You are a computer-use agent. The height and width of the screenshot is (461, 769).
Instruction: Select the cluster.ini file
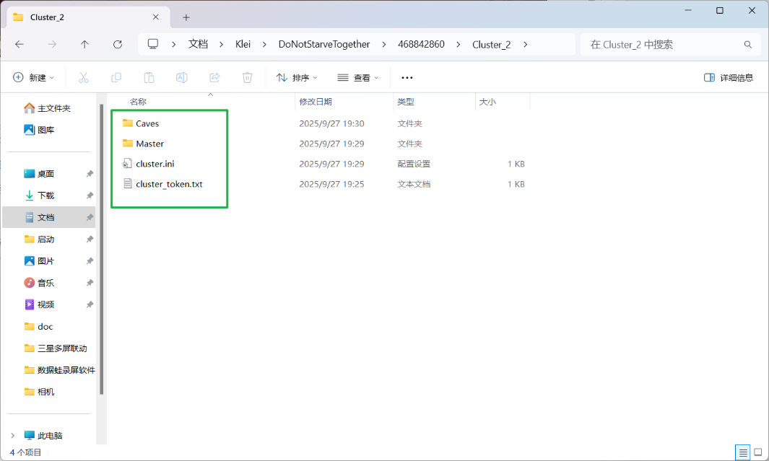(155, 164)
